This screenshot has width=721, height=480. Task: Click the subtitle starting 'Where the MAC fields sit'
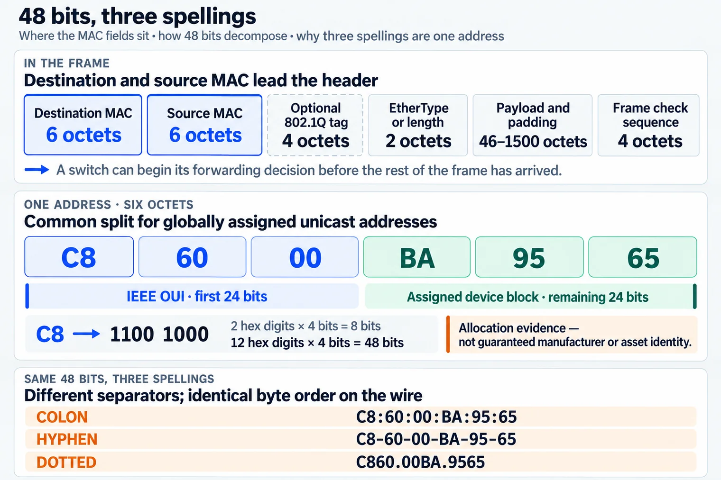(261, 36)
